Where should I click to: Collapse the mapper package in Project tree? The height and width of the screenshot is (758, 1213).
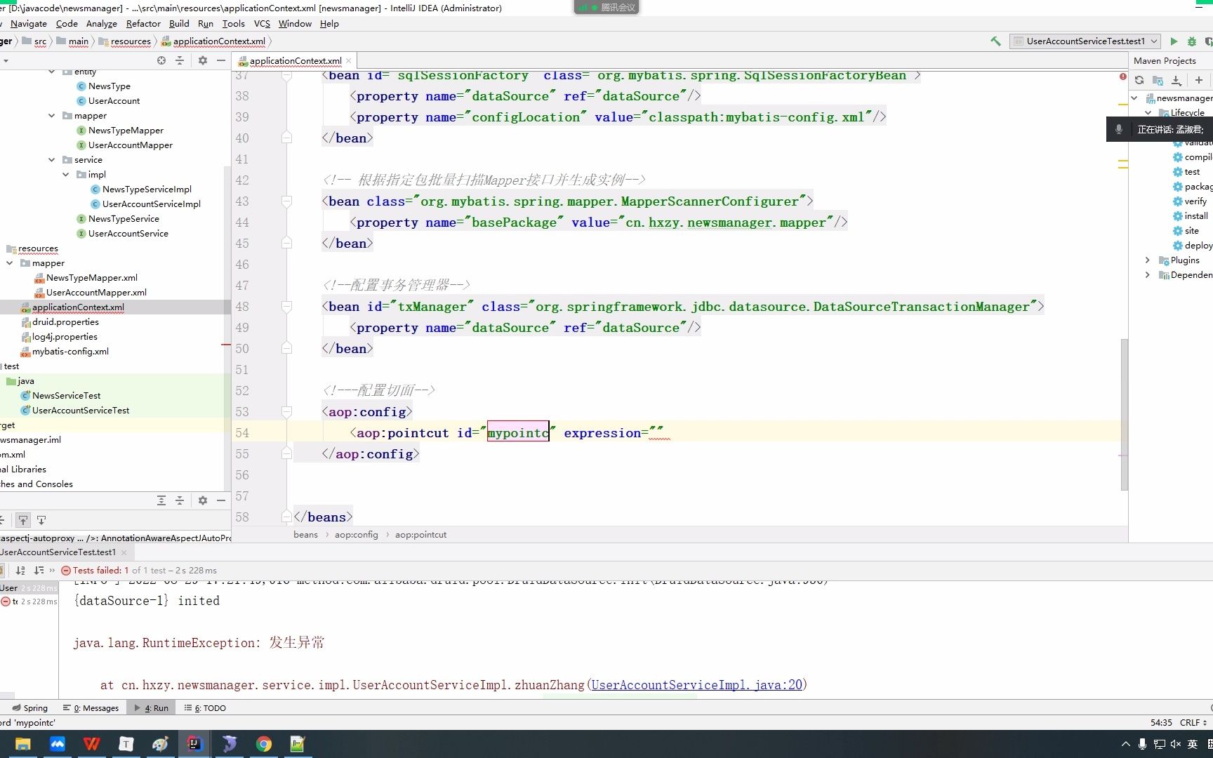pos(52,116)
